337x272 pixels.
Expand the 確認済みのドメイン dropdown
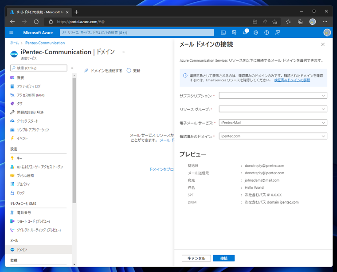coord(273,136)
